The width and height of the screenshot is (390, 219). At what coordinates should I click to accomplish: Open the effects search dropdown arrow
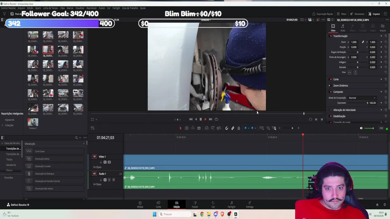(x=80, y=138)
